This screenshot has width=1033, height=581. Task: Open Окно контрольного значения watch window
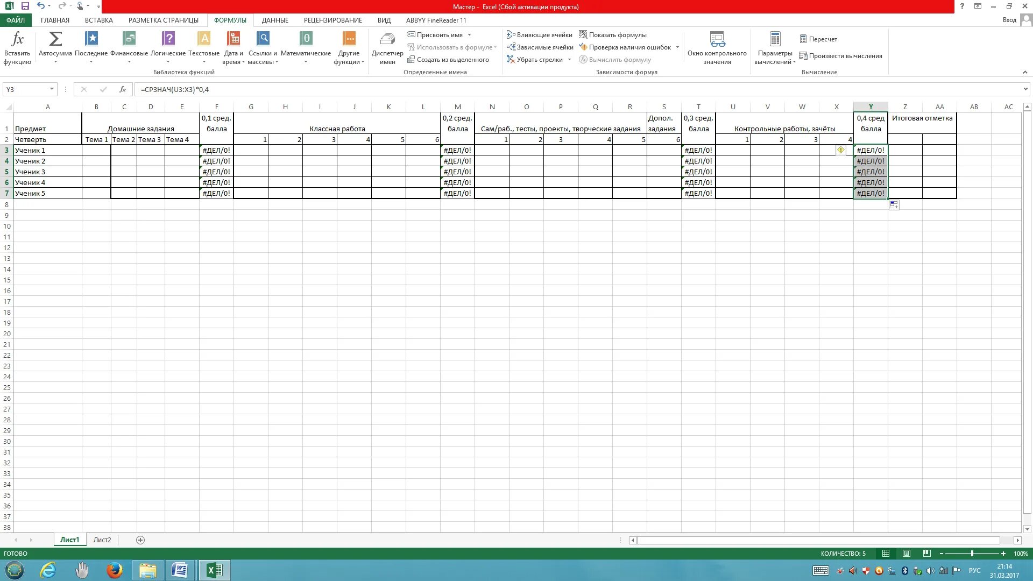[x=717, y=48]
